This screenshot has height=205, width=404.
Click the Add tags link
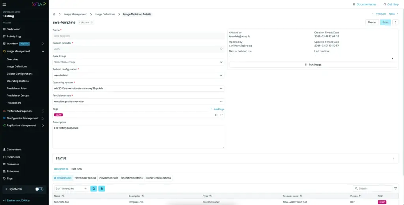(217, 109)
